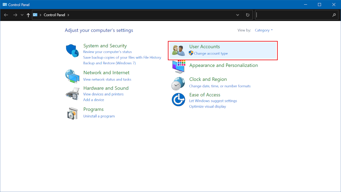Open View devices and printers
The height and width of the screenshot is (192, 341).
[103, 94]
